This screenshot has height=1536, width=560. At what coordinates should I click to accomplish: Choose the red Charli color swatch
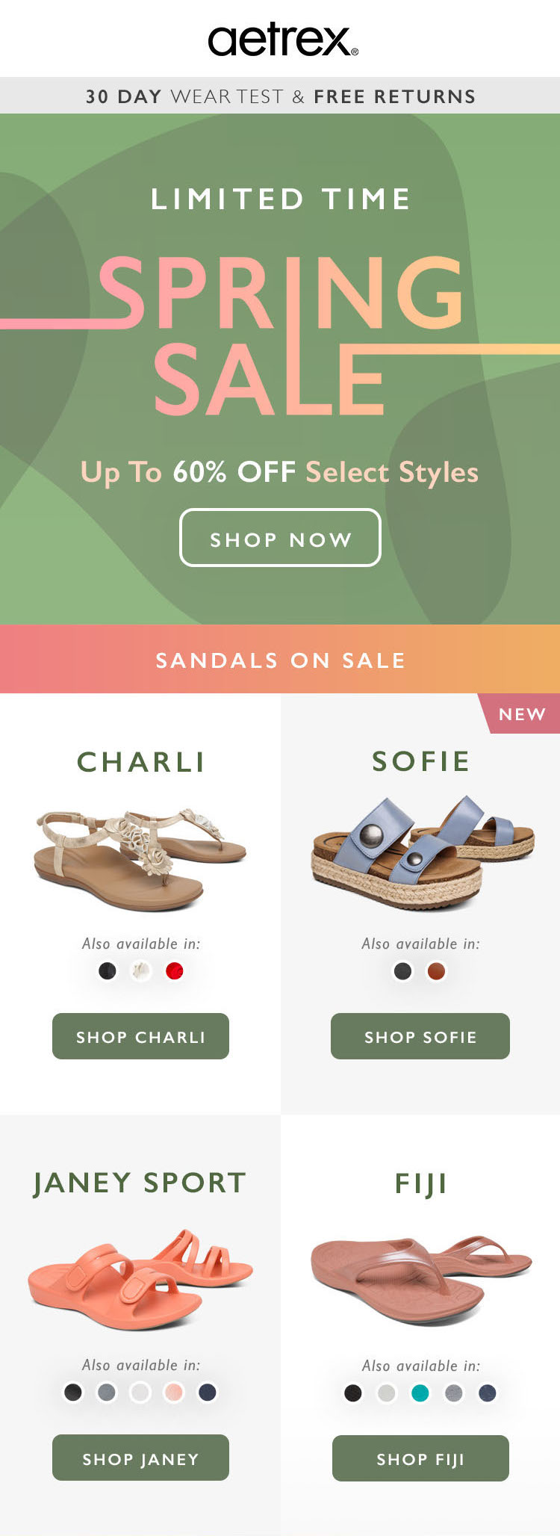(x=174, y=971)
